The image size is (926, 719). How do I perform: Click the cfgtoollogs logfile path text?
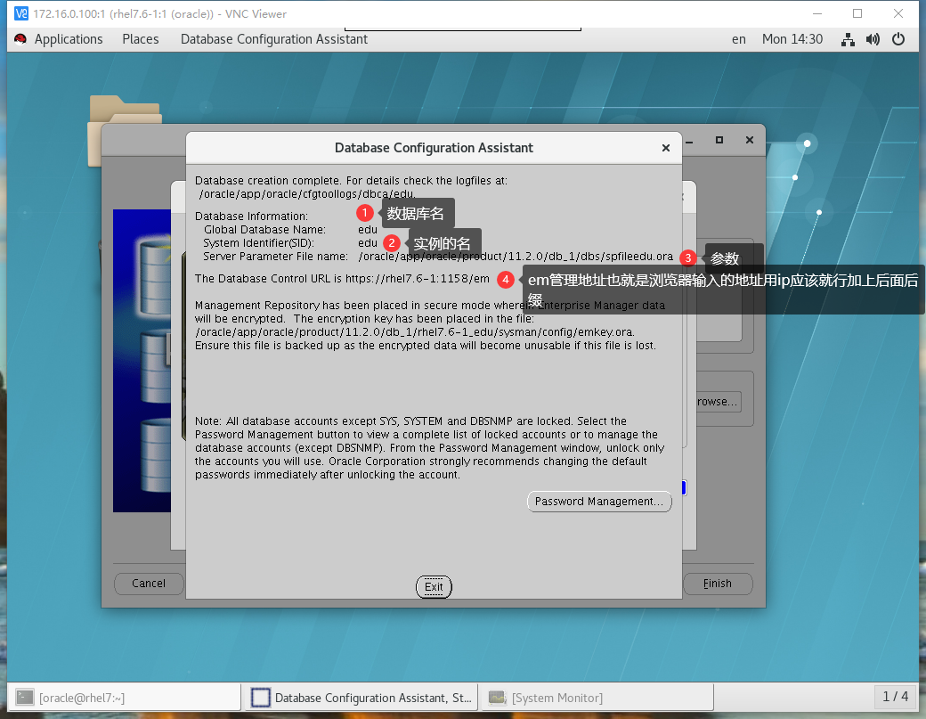[307, 193]
